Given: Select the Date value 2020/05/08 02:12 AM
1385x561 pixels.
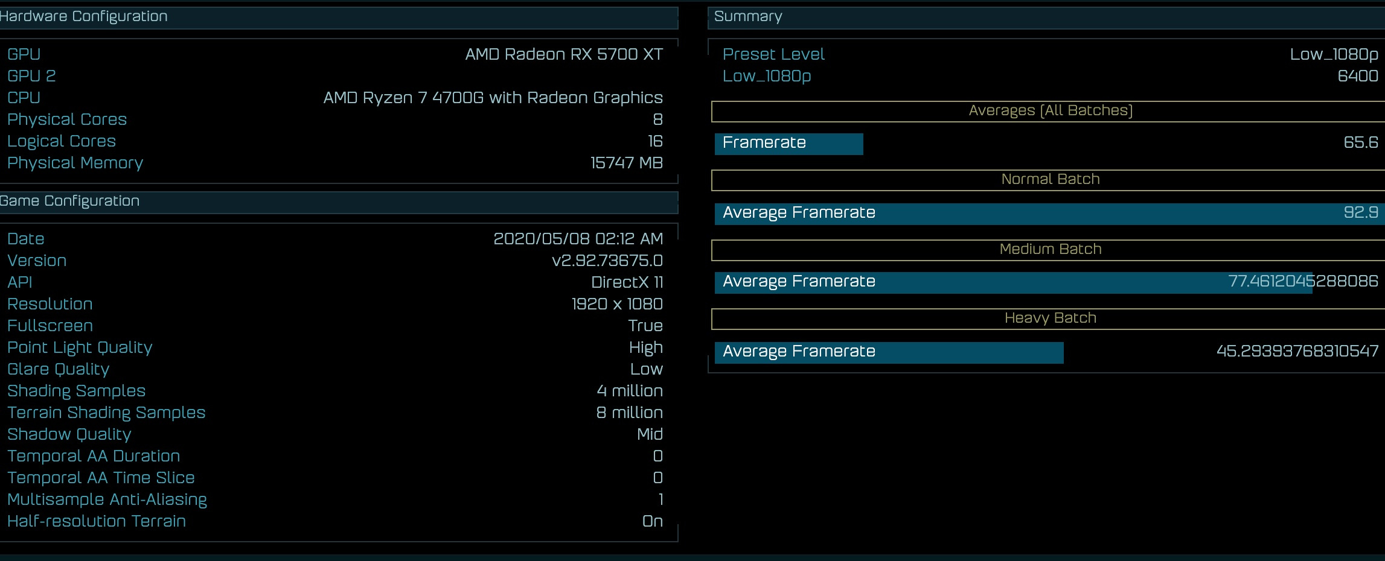Looking at the screenshot, I should (x=578, y=239).
